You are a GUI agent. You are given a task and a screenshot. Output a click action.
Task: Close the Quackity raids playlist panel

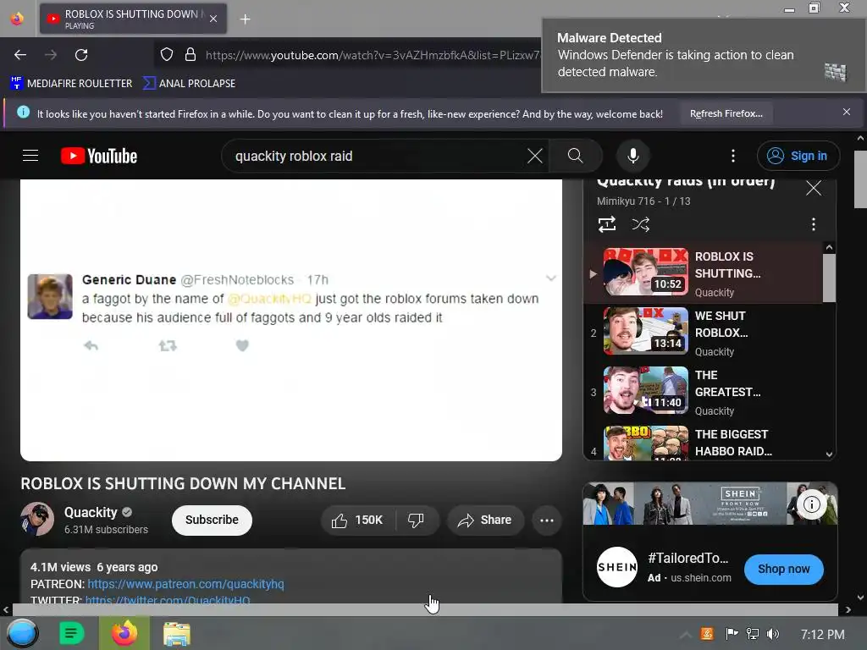point(814,188)
